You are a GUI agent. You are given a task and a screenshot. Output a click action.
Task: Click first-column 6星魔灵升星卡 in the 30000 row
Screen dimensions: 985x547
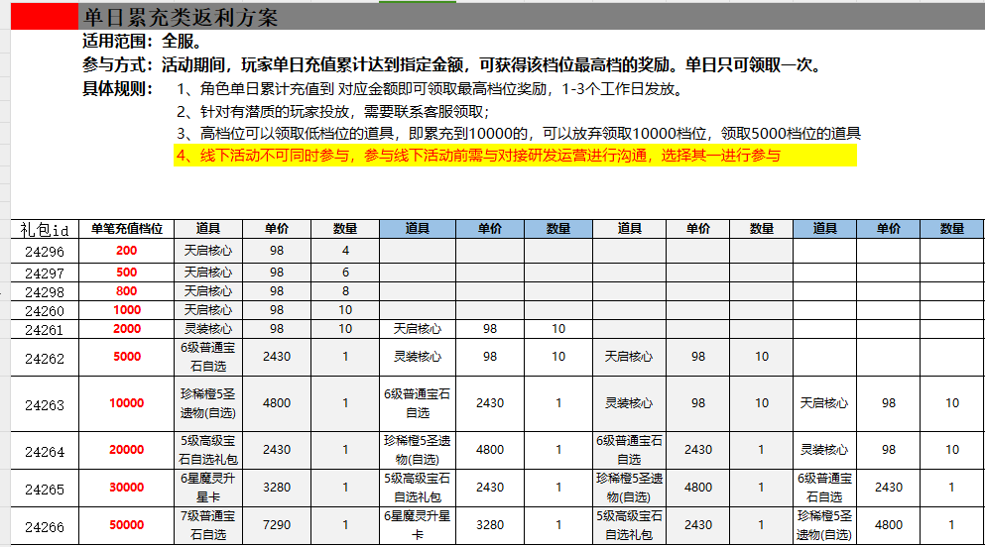[x=208, y=488]
